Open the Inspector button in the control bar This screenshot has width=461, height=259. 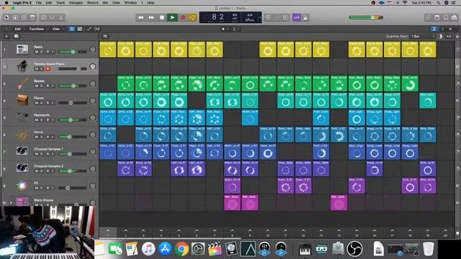[15, 17]
